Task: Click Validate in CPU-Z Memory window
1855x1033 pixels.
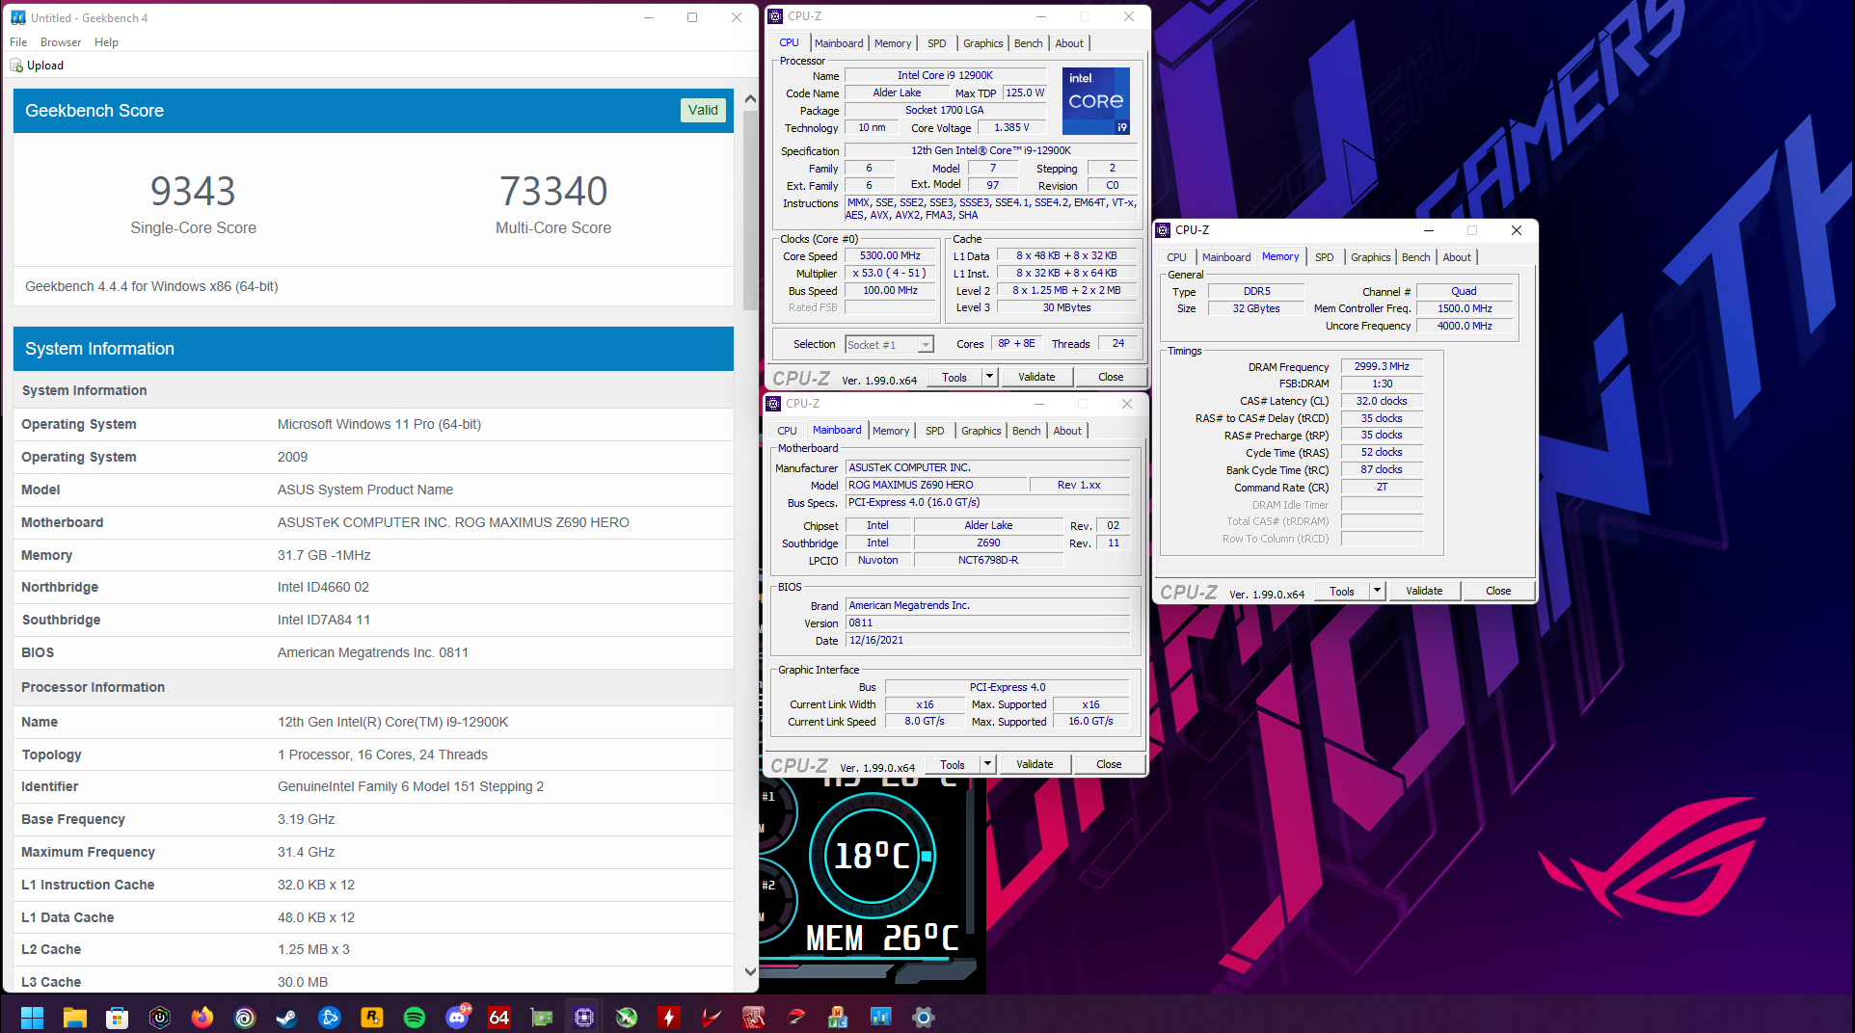Action: click(x=1424, y=591)
